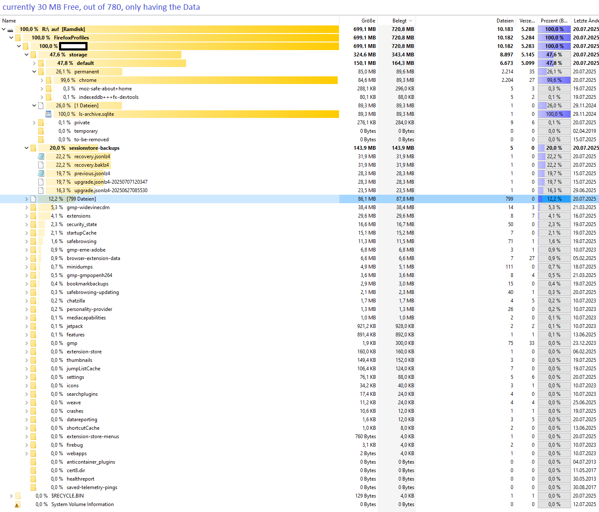Collapse the R:\ Ramdisk root node
Screen dimensions: 599x512
click(4, 29)
